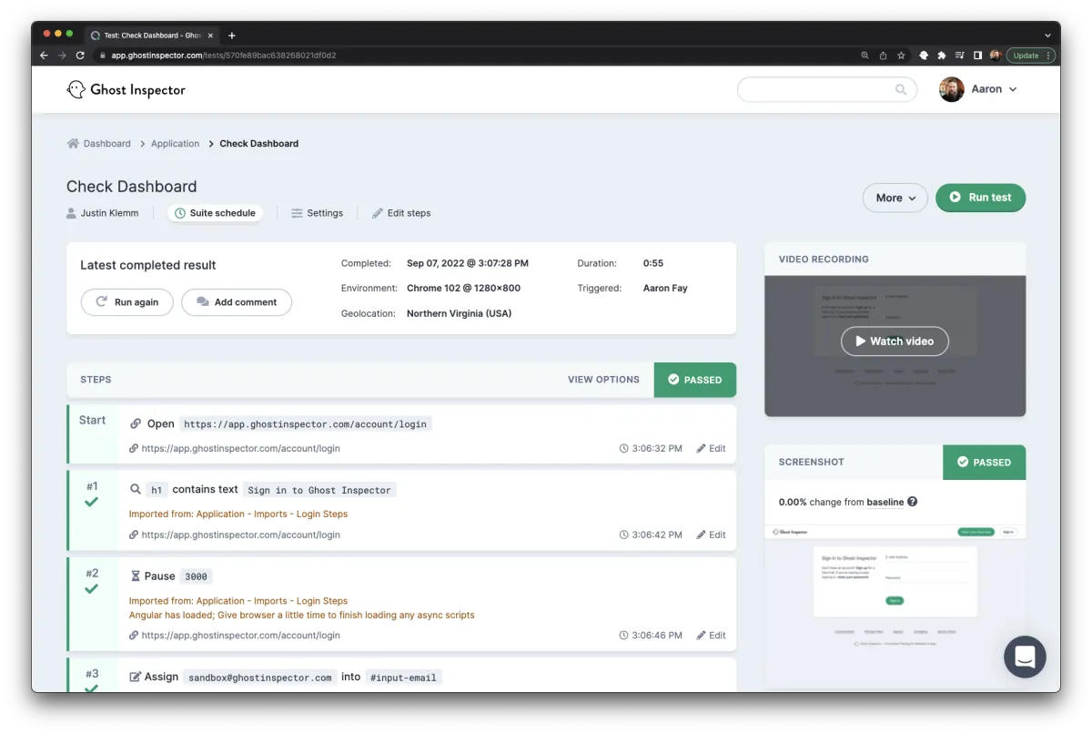
Task: Click the link icon in Open step
Action: [136, 423]
